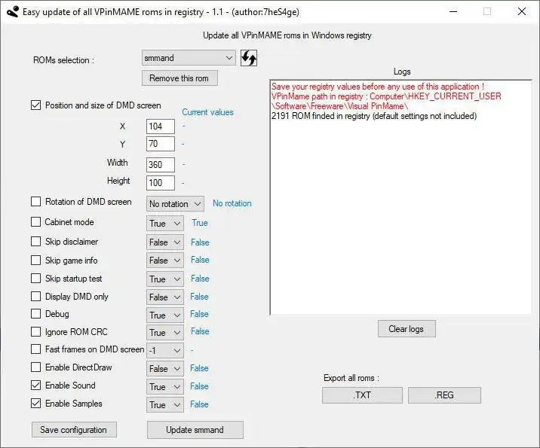Expand the Skip disclaimer value dropdown

click(165, 242)
